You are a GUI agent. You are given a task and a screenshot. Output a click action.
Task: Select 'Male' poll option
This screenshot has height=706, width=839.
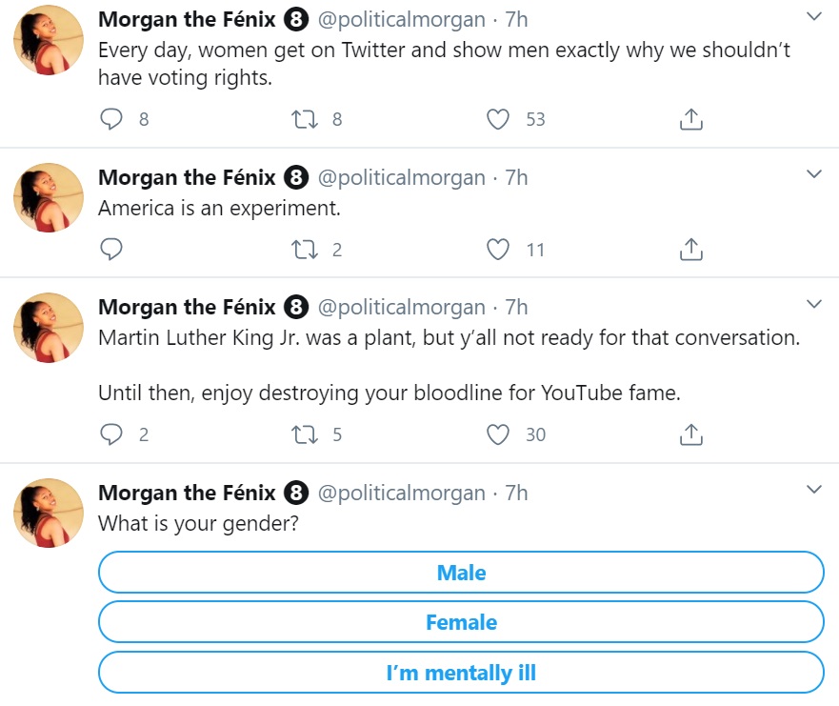click(461, 573)
